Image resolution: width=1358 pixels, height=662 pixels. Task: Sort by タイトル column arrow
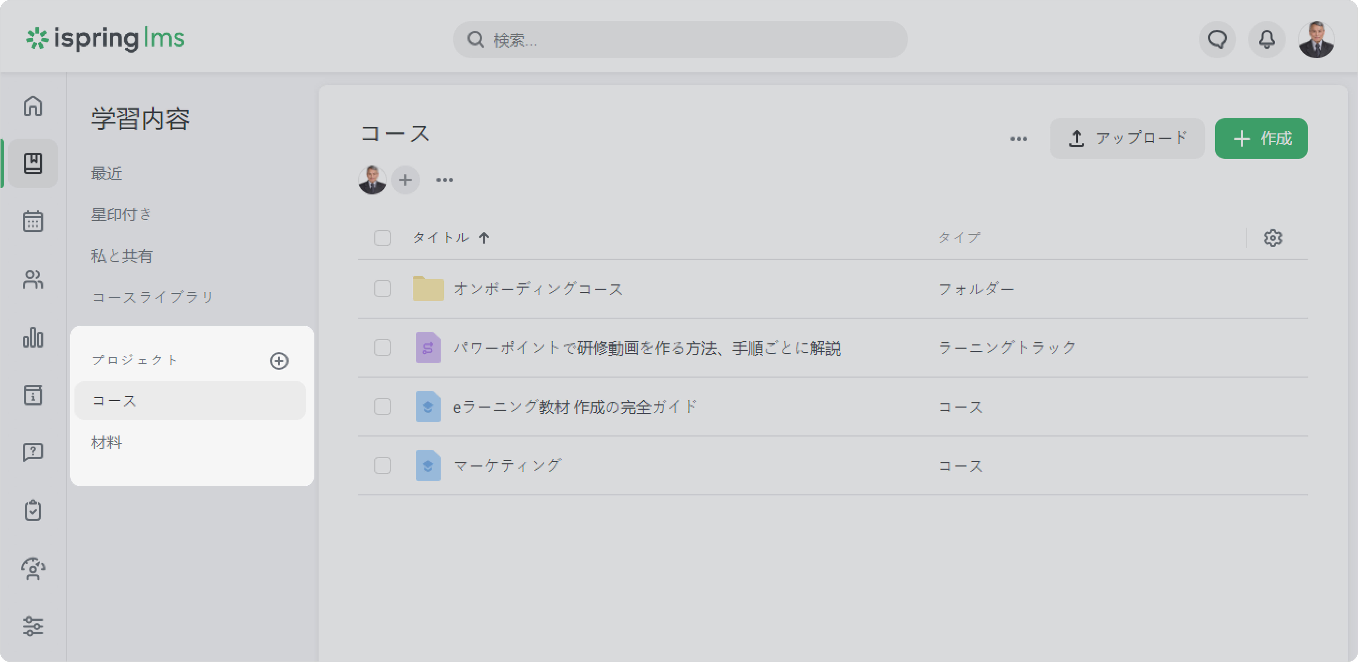pos(484,238)
